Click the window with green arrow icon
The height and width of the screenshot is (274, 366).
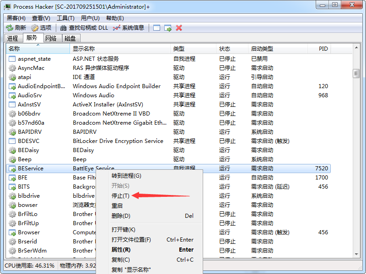pyautogui.click(x=168, y=28)
